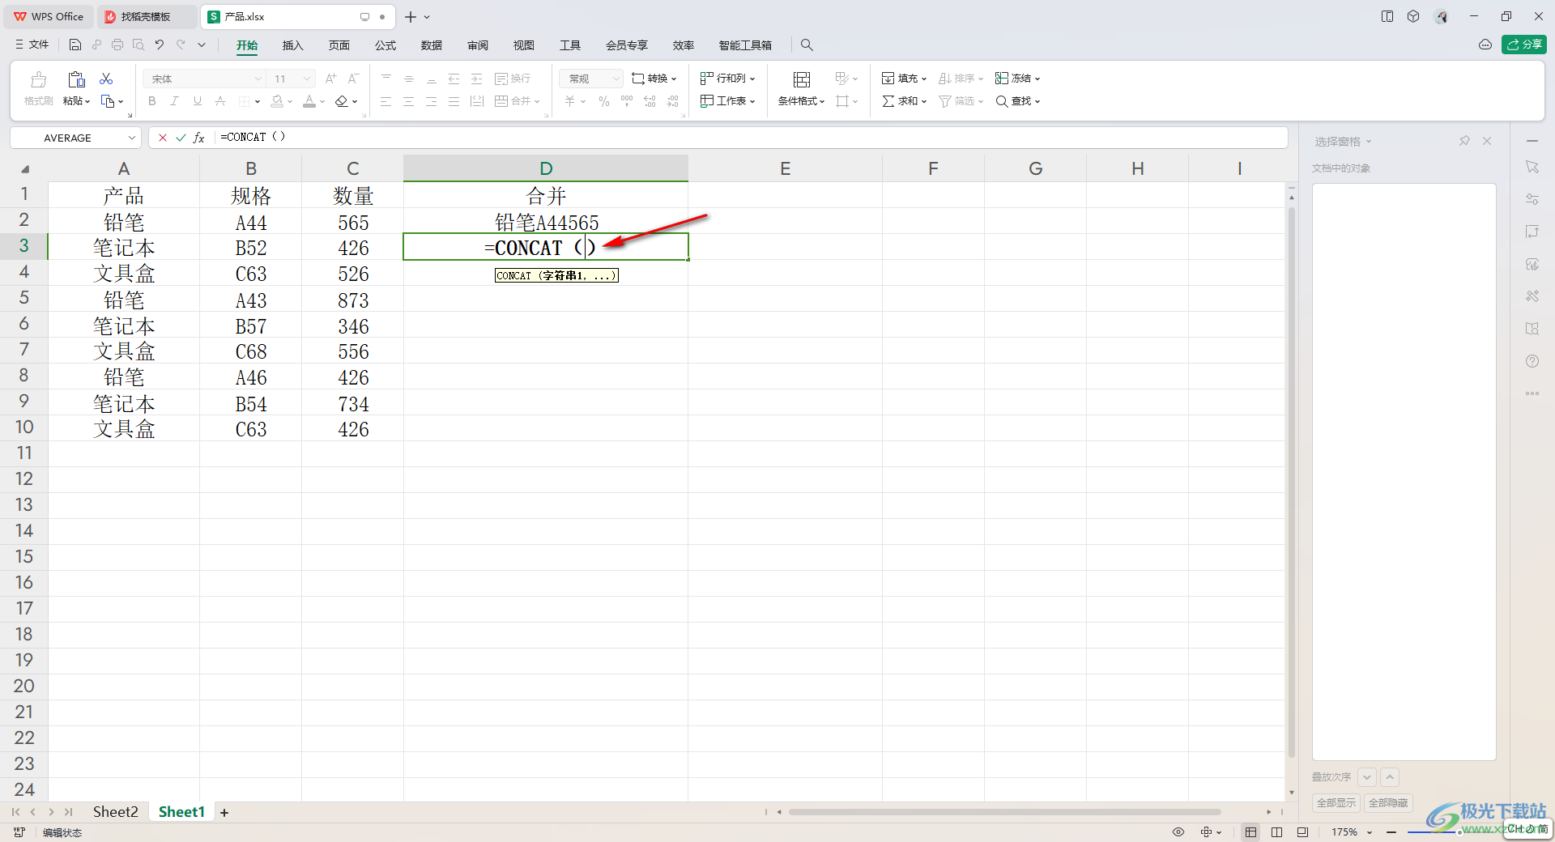The width and height of the screenshot is (1555, 842).
Task: Click the zoom out minus on zoom slider
Action: [1391, 831]
